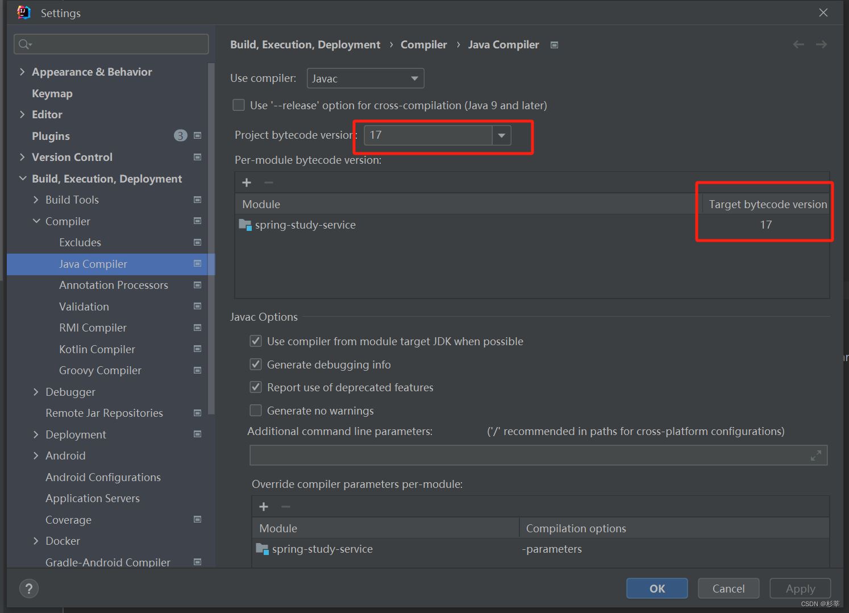The width and height of the screenshot is (849, 613).
Task: Uncheck Generate debugging info
Action: (256, 365)
